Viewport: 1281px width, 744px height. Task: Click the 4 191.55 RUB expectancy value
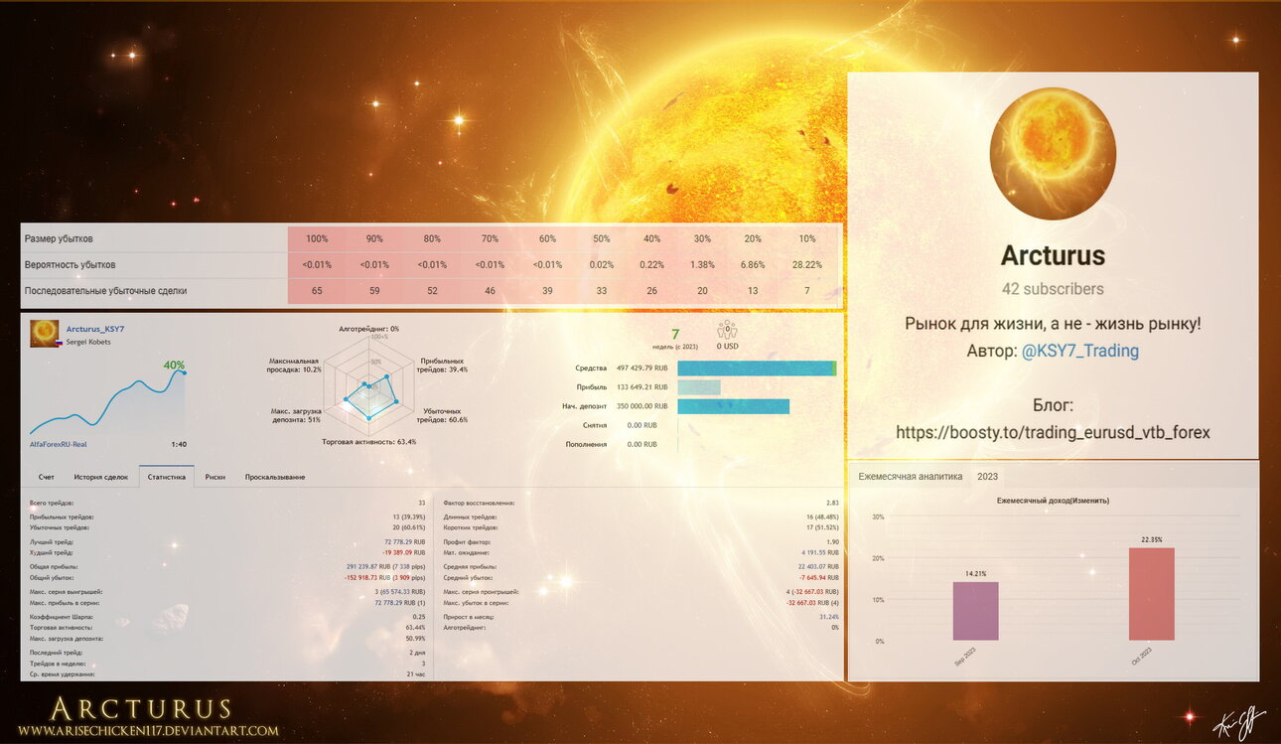click(x=820, y=552)
